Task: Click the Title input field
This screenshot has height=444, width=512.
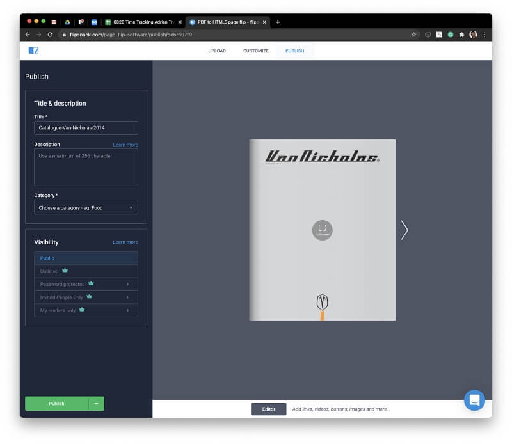Action: click(86, 128)
